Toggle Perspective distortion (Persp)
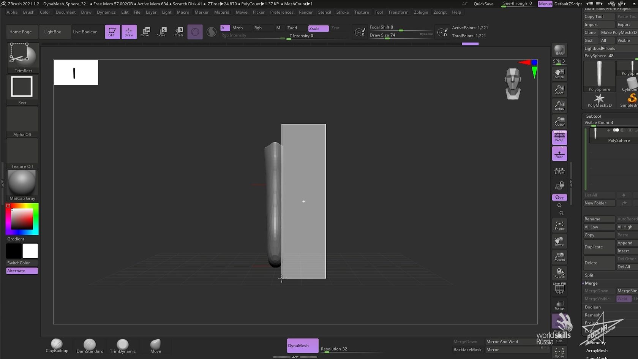This screenshot has width=638, height=359. 559,138
